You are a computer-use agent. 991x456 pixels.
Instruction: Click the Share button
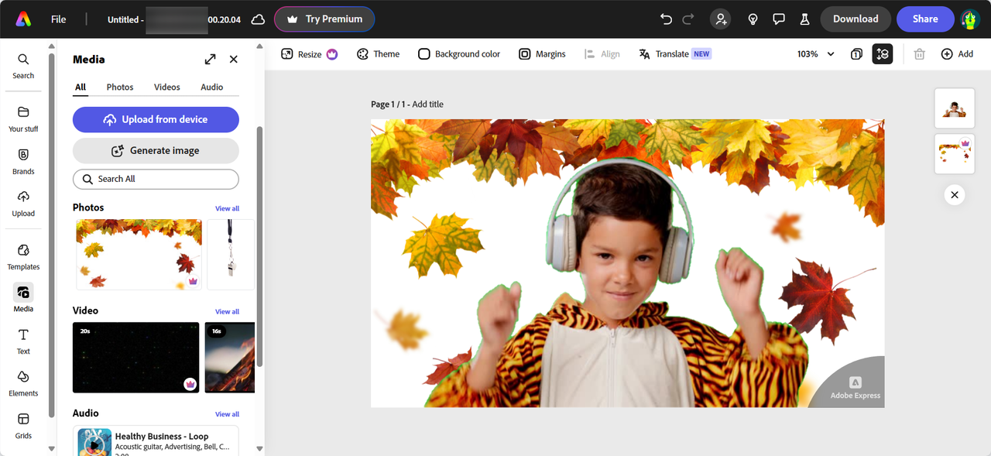[925, 19]
